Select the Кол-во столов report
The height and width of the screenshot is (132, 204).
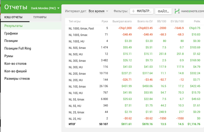click(x=15, y=64)
